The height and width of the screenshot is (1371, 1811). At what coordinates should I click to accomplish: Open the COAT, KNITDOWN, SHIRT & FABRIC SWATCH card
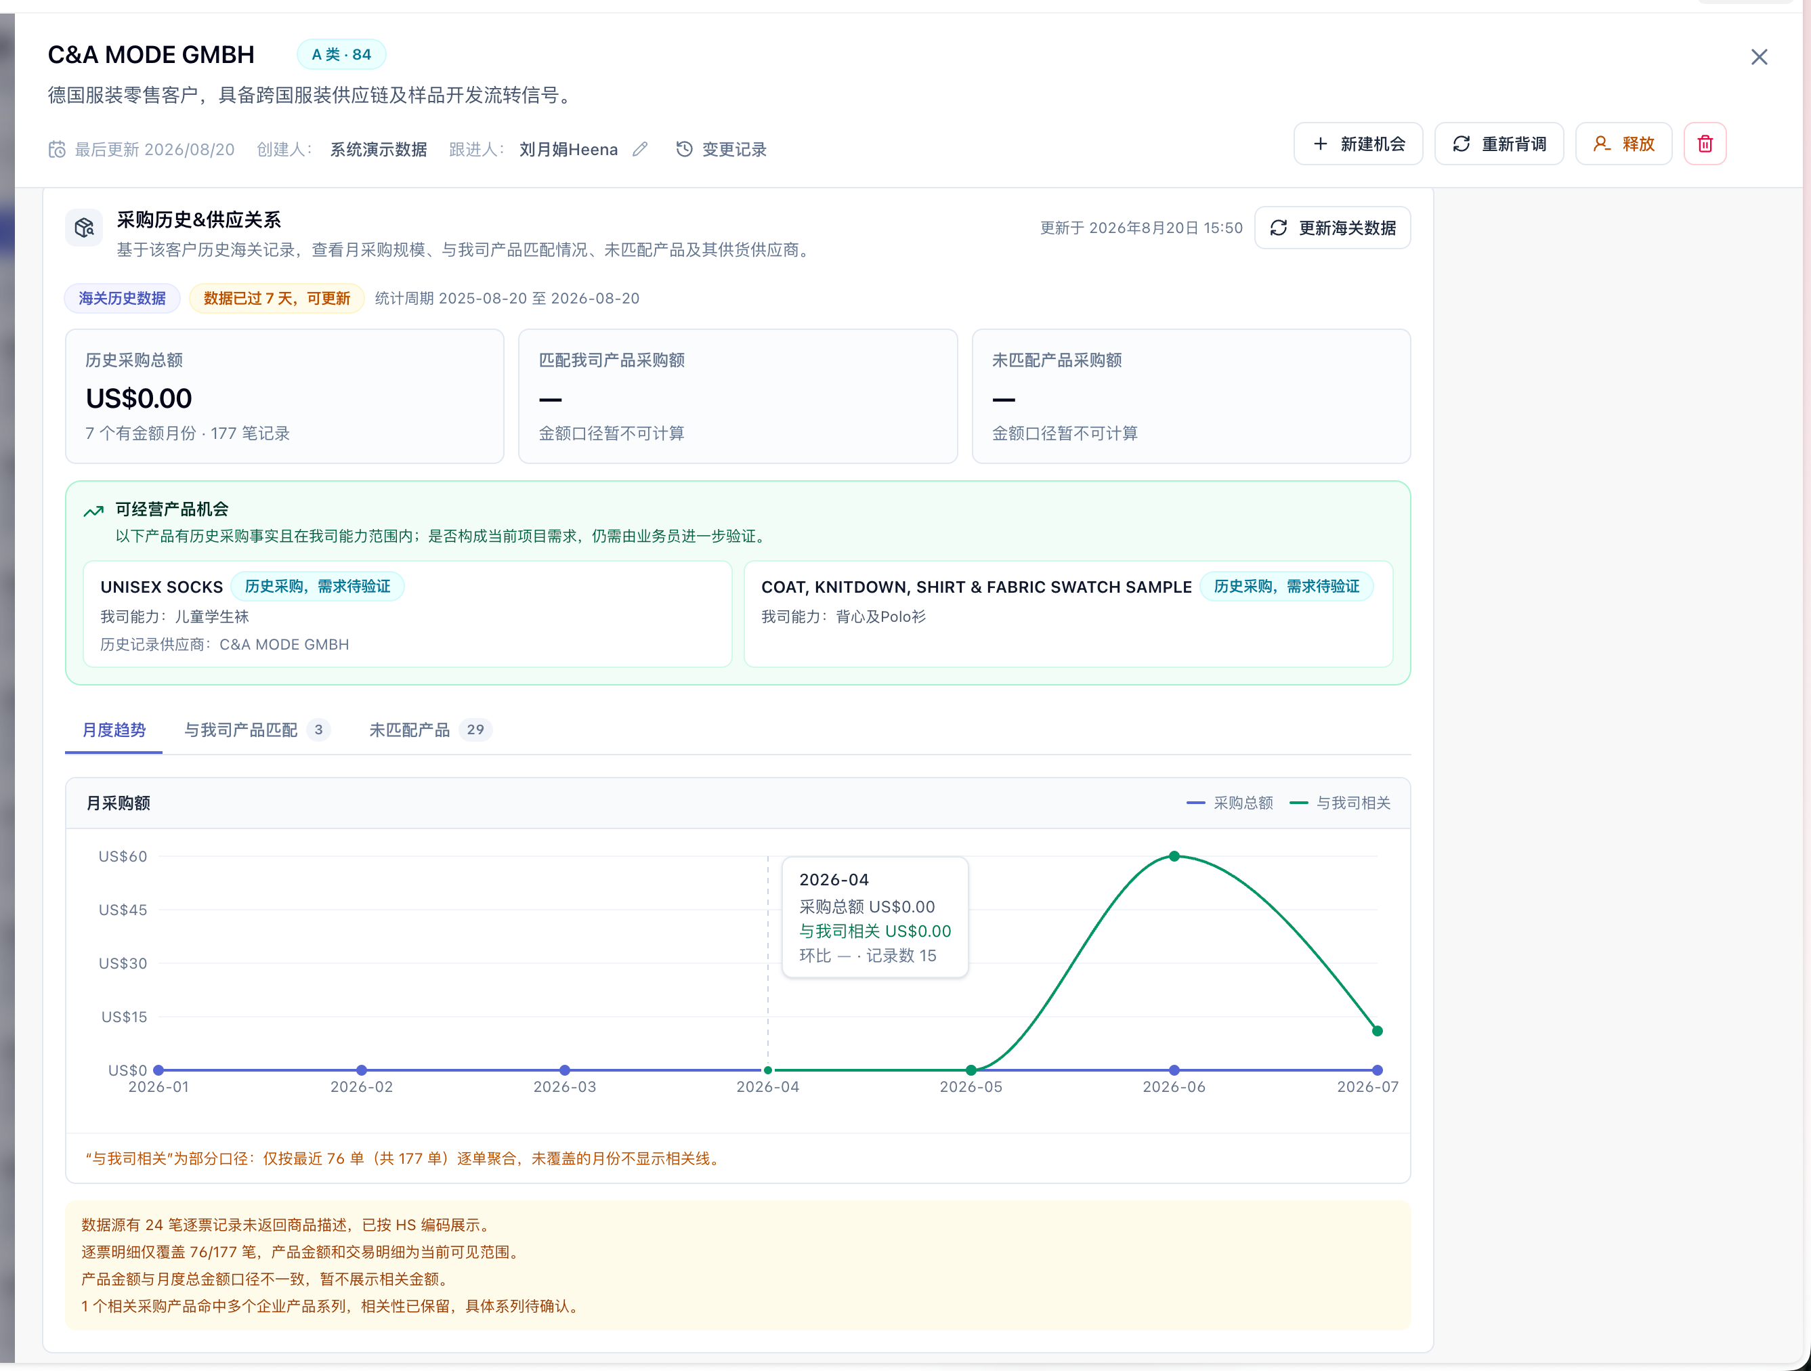pos(1069,614)
